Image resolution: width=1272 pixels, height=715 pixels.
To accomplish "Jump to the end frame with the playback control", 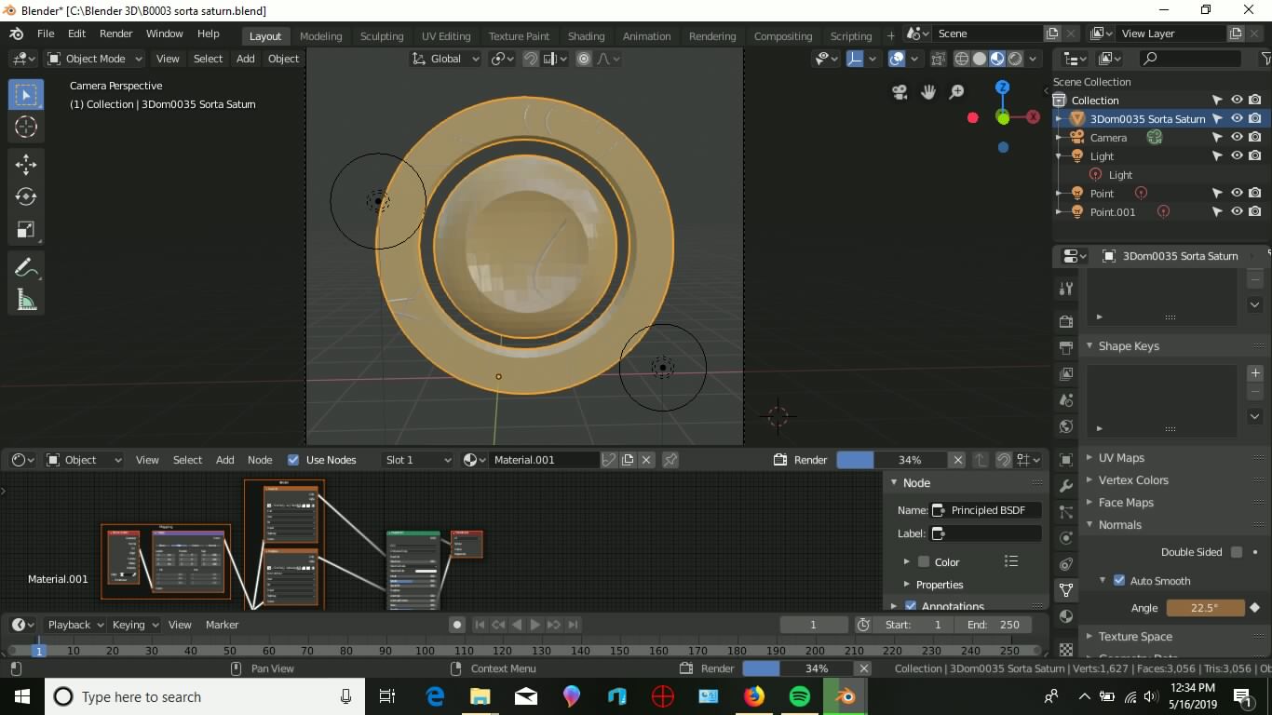I will click(574, 625).
